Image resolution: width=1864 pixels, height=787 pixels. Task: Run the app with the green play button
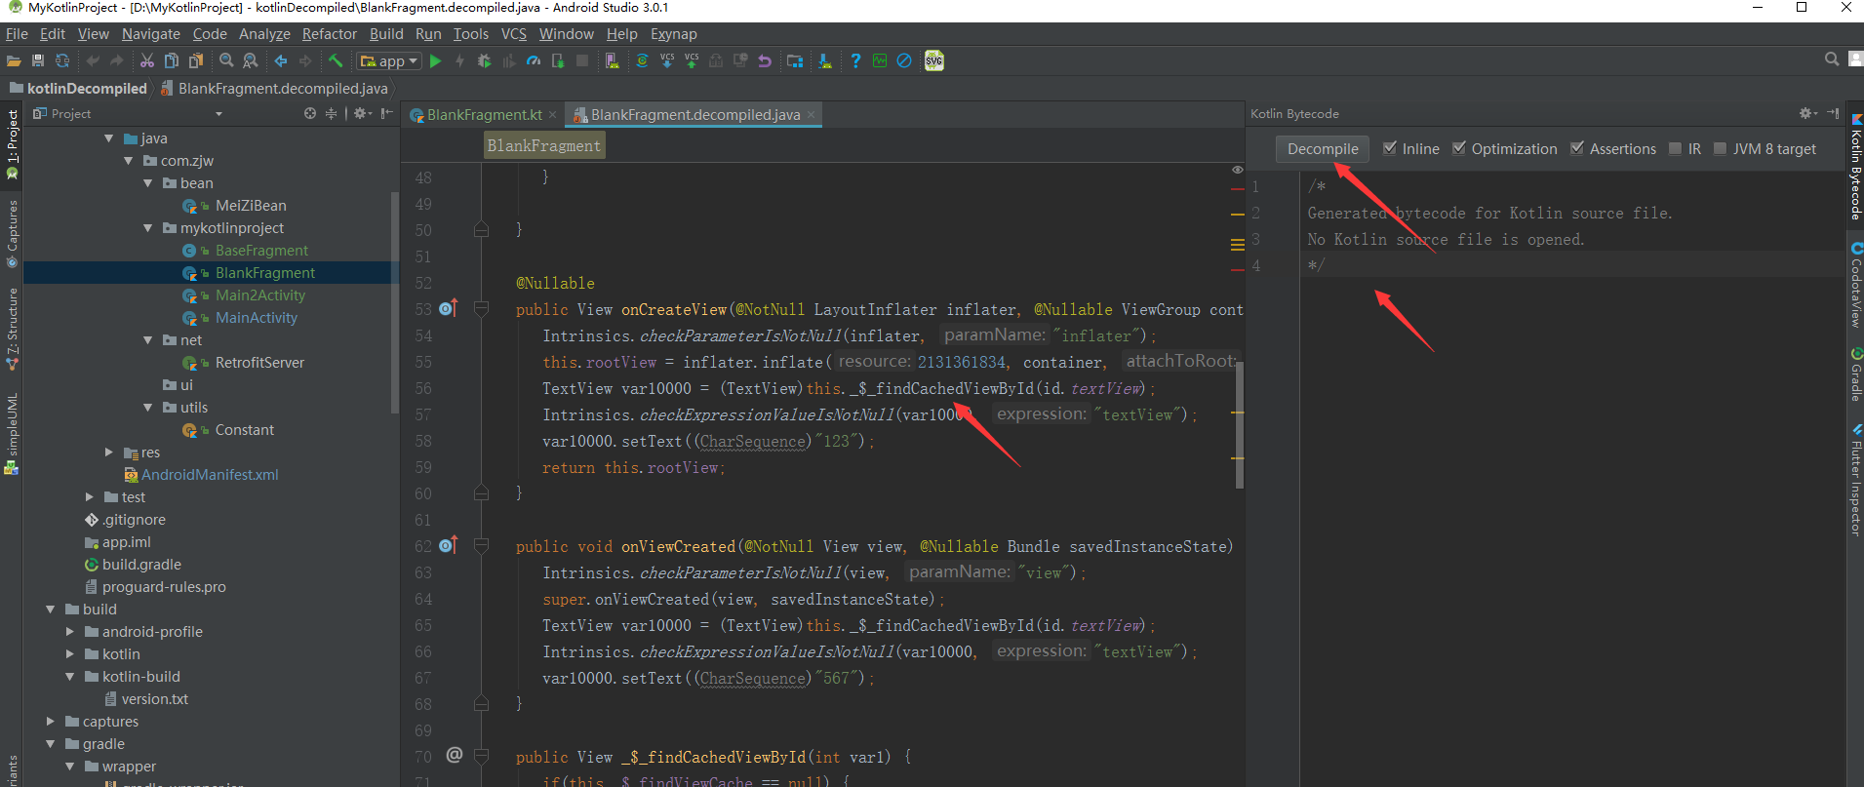[436, 61]
